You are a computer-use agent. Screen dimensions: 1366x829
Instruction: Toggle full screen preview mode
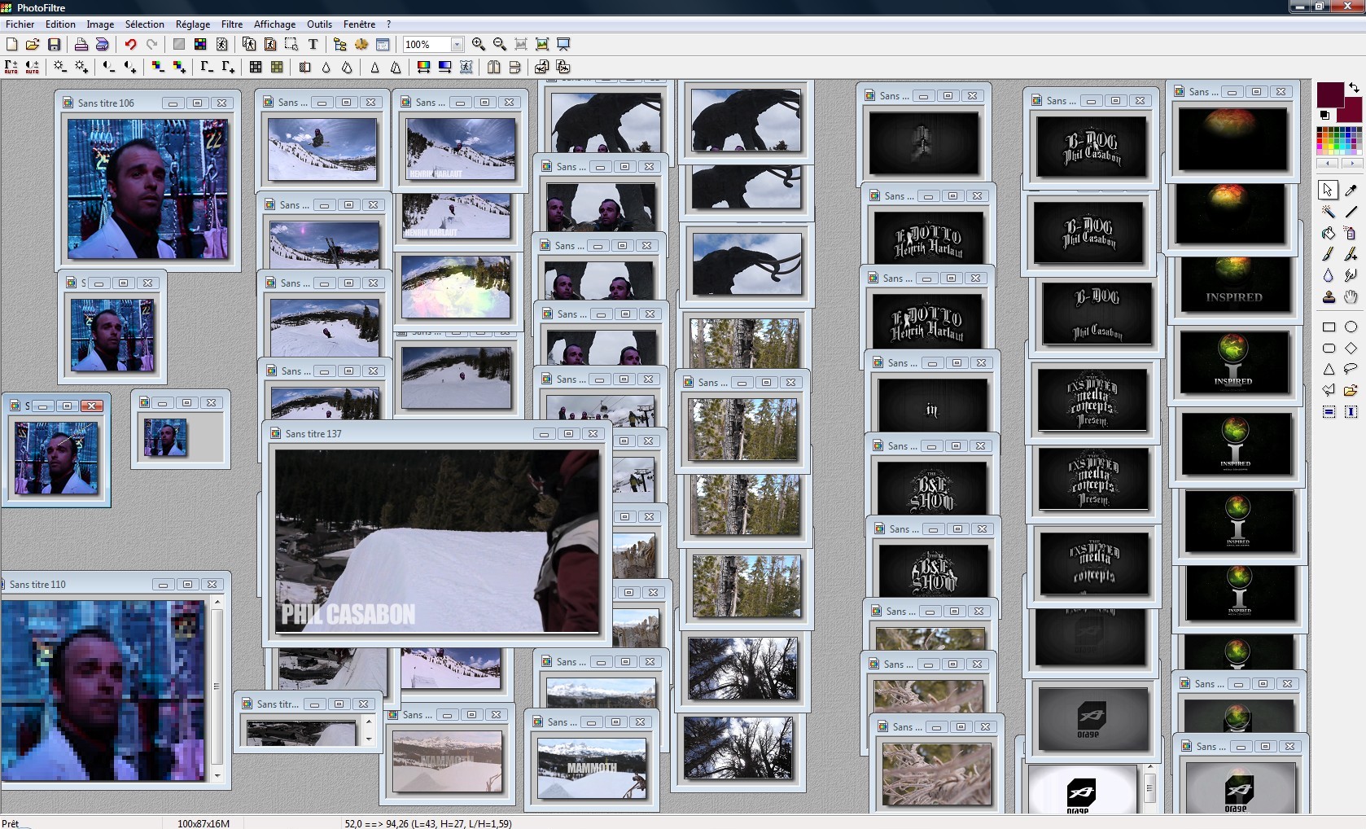tap(563, 45)
